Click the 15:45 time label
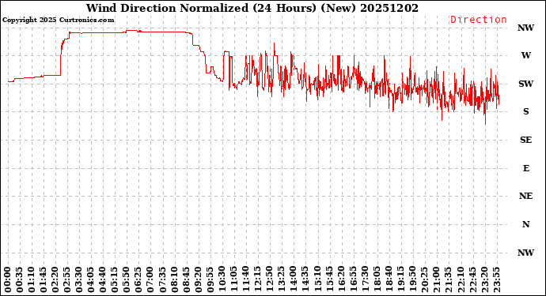Viewport: 546px width, 296px height. pos(329,279)
